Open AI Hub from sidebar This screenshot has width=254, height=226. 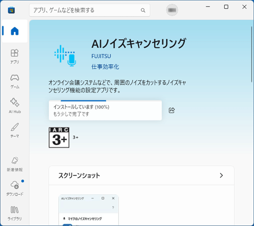(14, 106)
